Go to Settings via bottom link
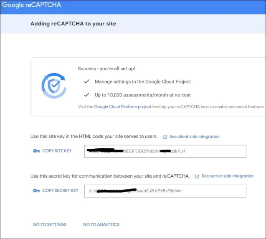 (x=50, y=224)
